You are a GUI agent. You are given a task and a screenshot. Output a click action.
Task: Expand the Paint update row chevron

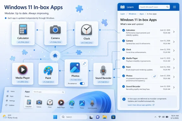pos(174,68)
